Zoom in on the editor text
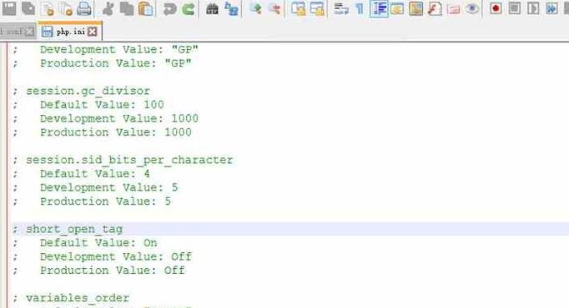This screenshot has width=569, height=308. pyautogui.click(x=256, y=8)
